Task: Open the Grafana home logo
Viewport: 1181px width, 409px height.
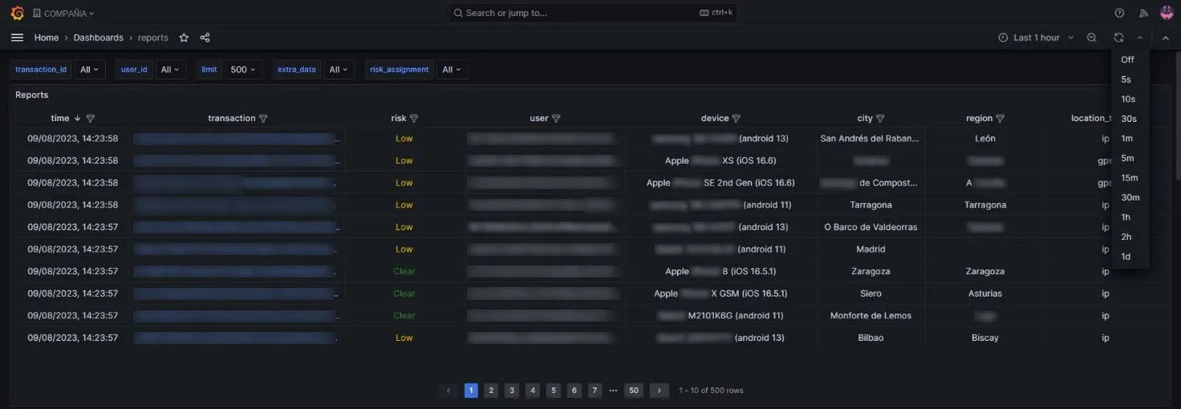Action: tap(17, 13)
